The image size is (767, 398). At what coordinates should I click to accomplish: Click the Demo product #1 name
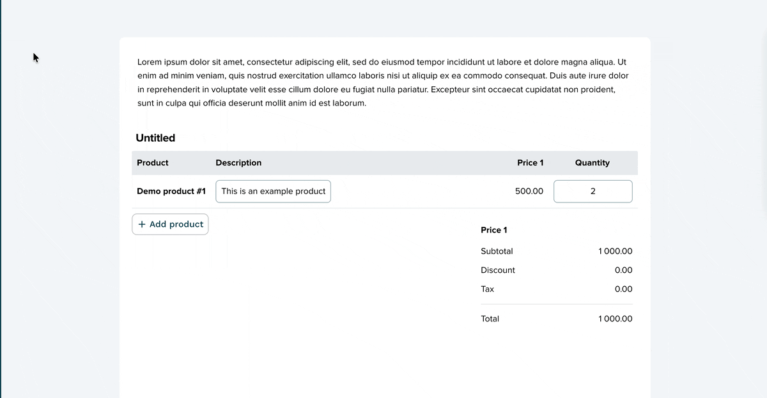(171, 191)
